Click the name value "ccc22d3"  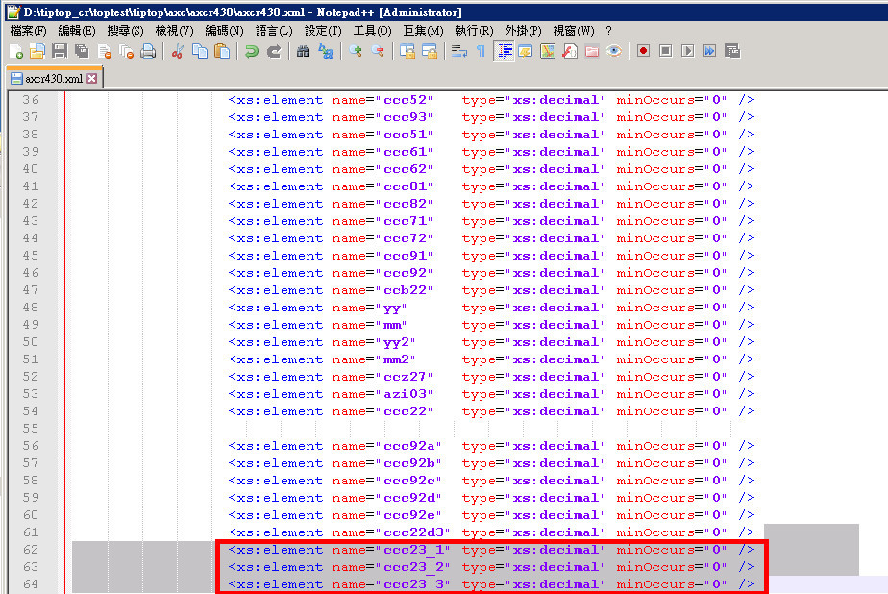pos(413,532)
